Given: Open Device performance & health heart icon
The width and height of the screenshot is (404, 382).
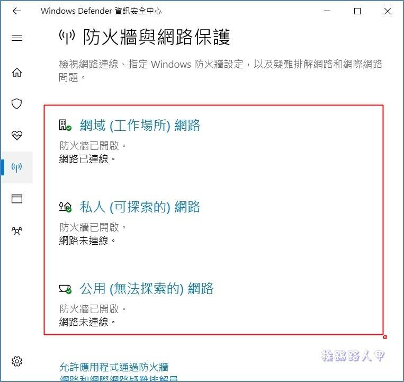Looking at the screenshot, I should [x=17, y=135].
